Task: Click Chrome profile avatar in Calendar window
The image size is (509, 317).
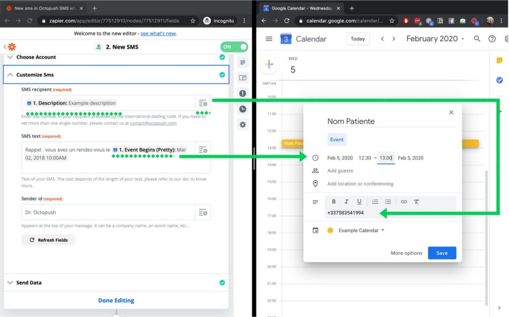Action: click(x=490, y=21)
